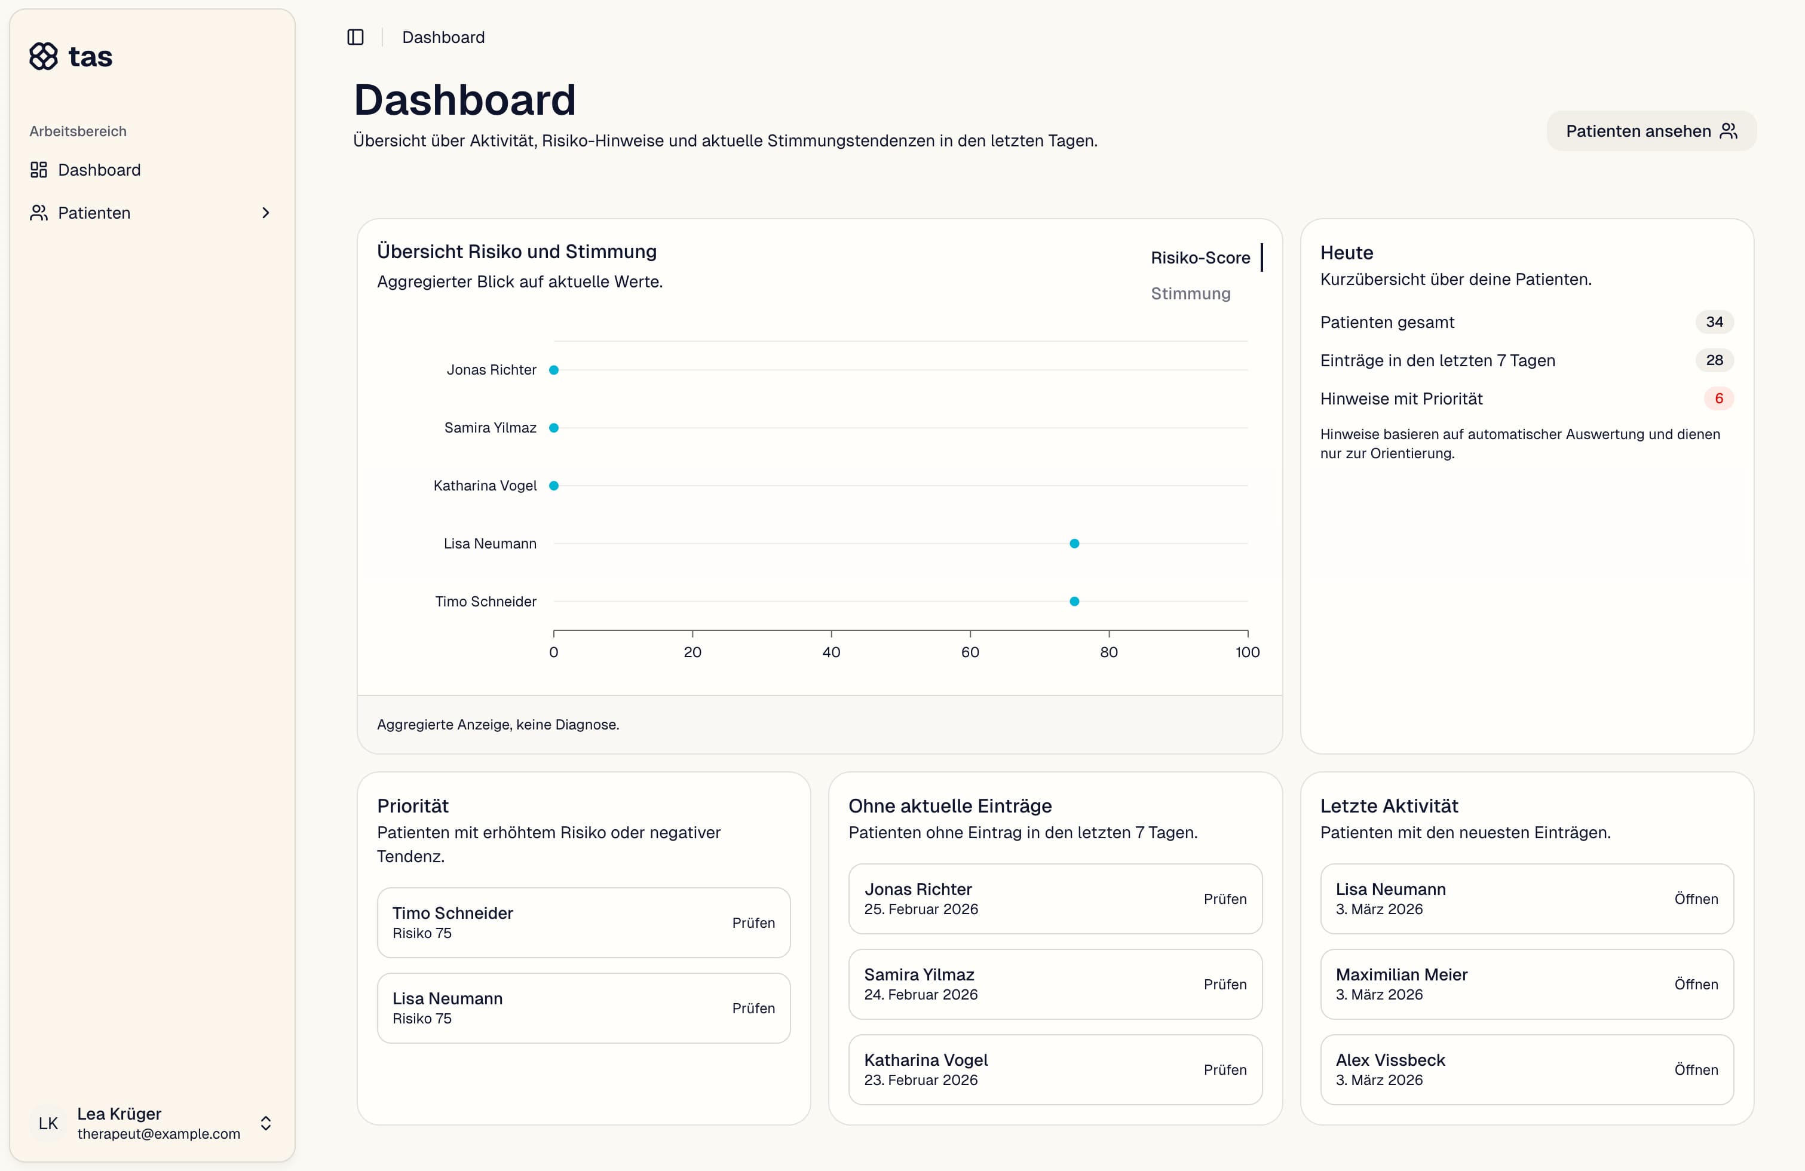Switch chart to Stimmung tab
The width and height of the screenshot is (1805, 1171).
coord(1191,293)
